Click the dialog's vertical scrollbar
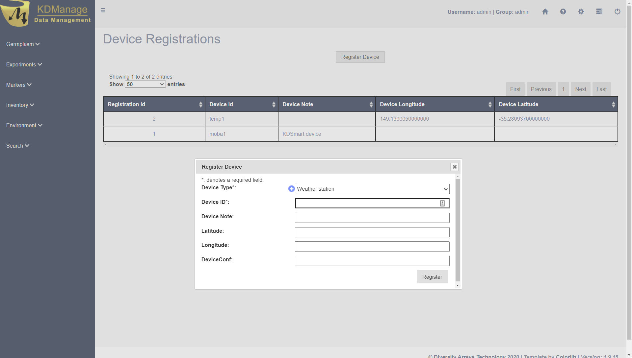632x358 pixels. click(x=458, y=230)
